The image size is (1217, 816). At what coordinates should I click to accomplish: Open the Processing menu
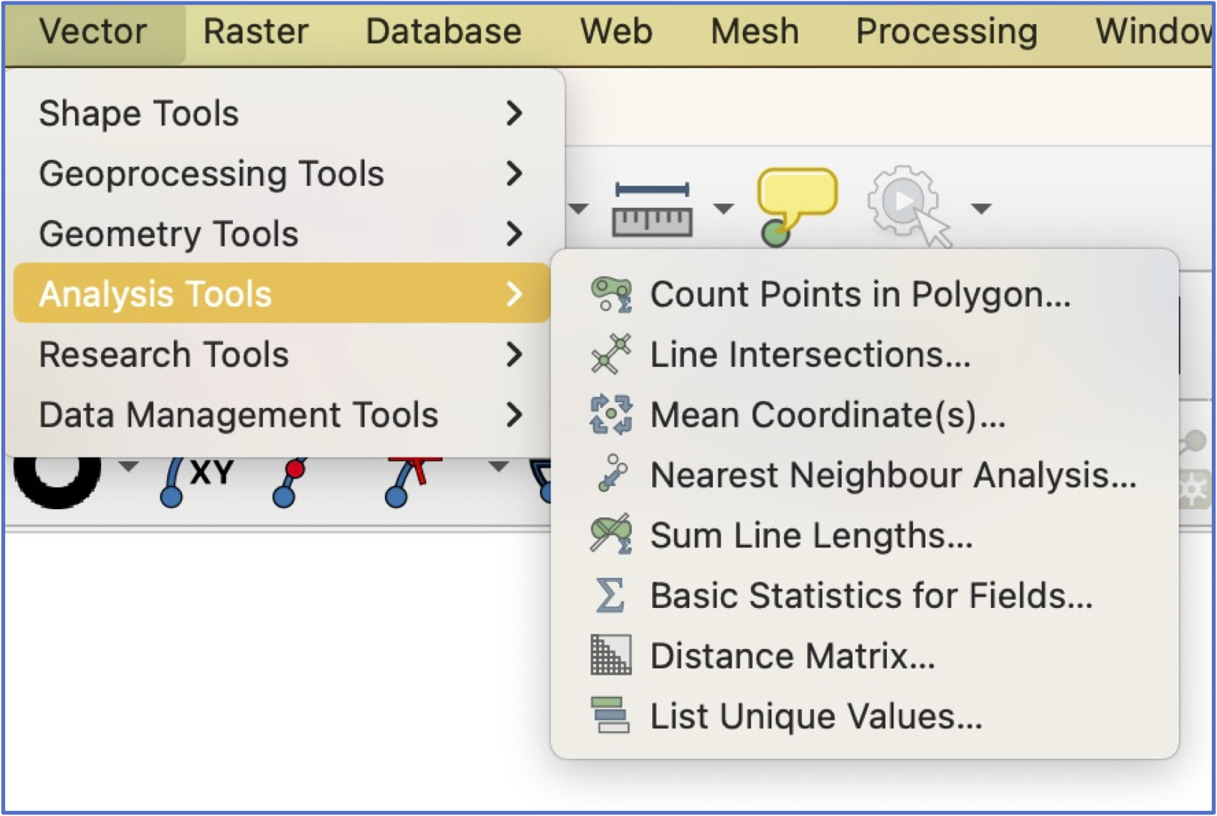click(x=946, y=32)
